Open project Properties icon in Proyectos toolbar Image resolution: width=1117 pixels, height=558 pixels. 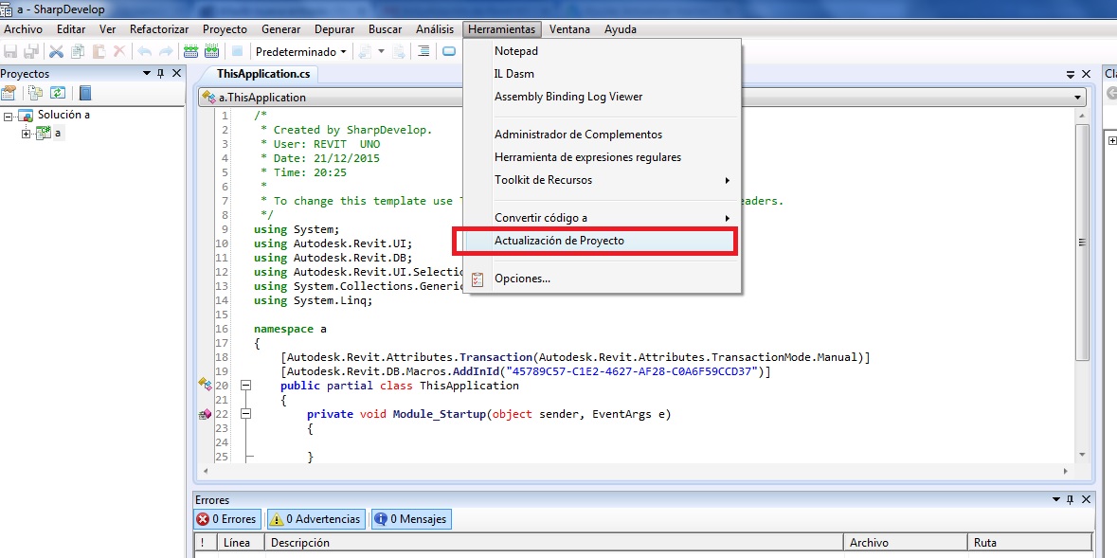click(9, 93)
